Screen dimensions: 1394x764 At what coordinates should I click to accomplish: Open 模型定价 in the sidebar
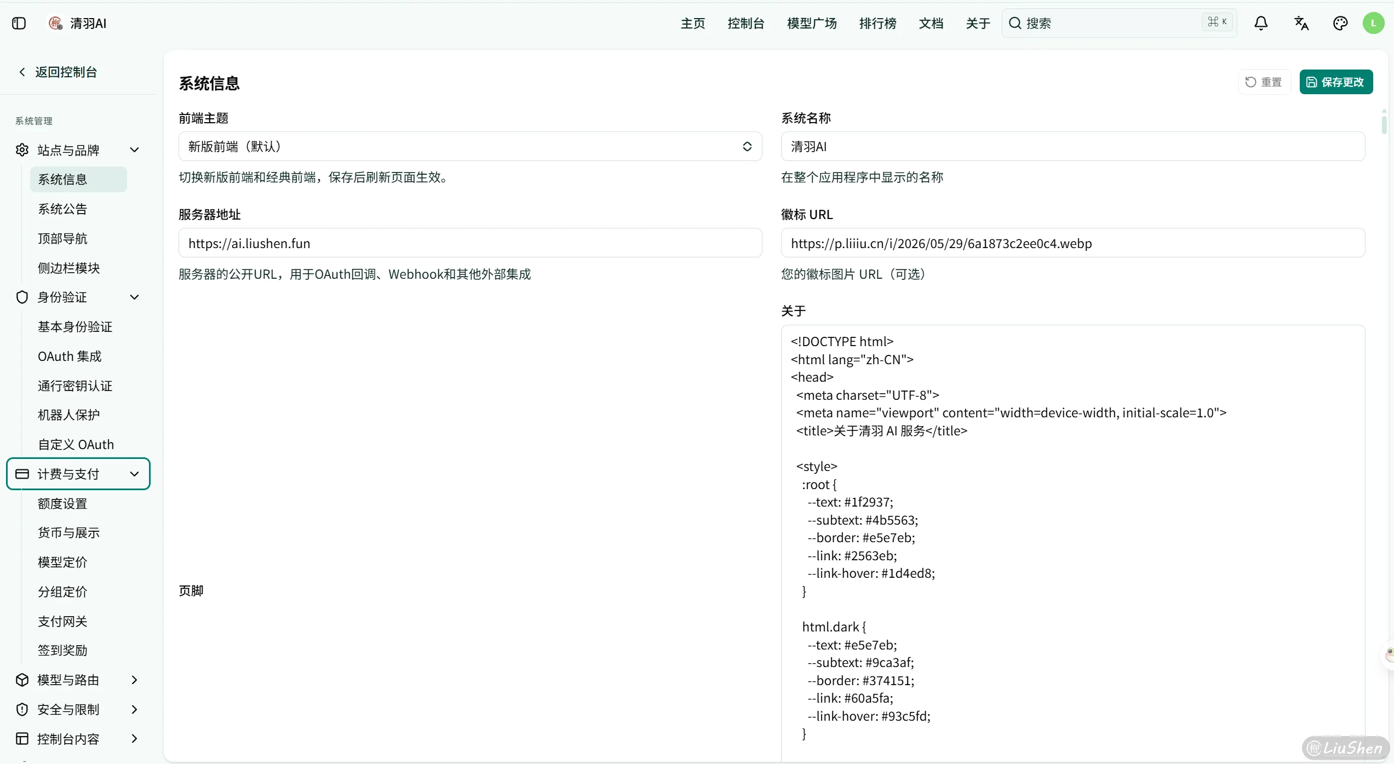coord(62,562)
